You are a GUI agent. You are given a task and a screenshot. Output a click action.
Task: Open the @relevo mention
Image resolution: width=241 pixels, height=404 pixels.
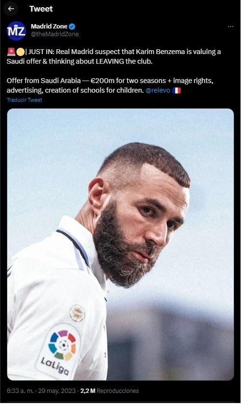(x=158, y=90)
